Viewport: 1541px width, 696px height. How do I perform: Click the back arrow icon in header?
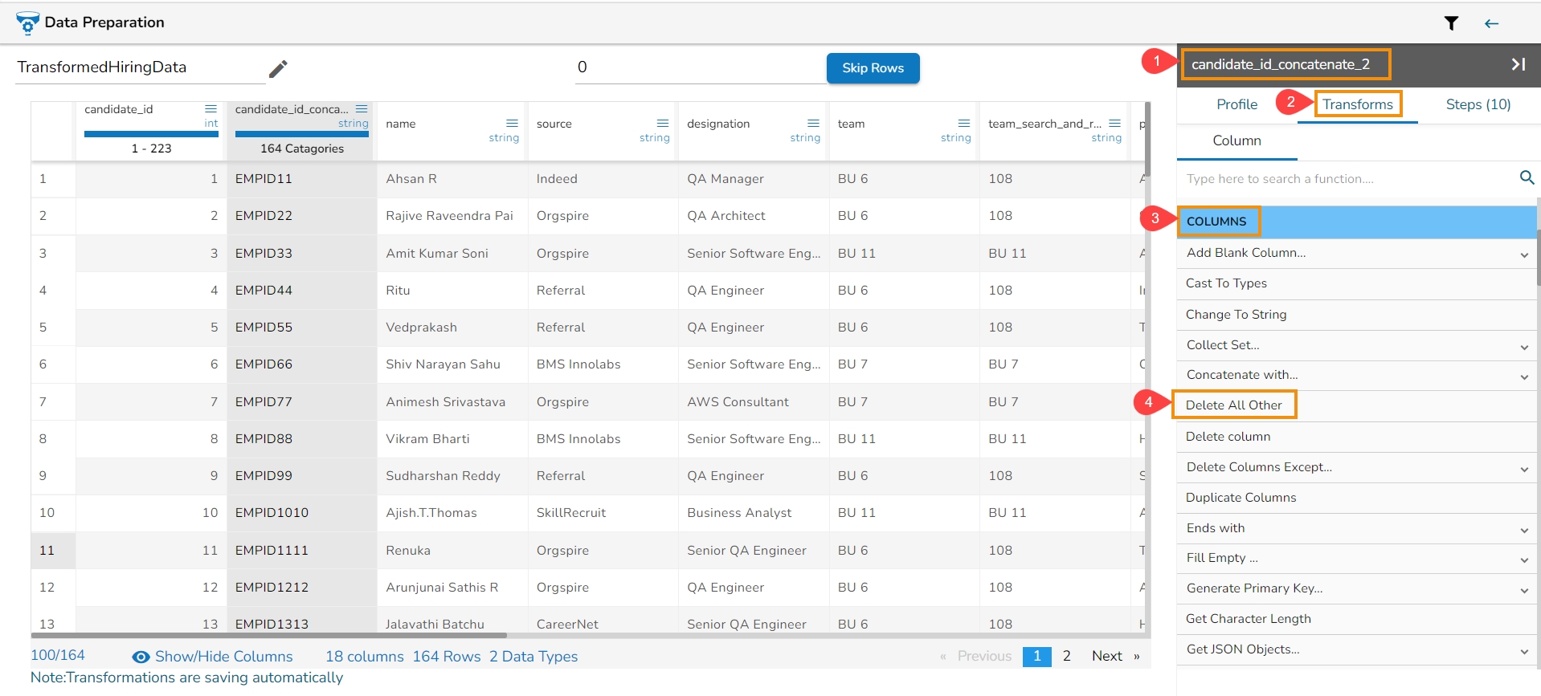(x=1491, y=23)
